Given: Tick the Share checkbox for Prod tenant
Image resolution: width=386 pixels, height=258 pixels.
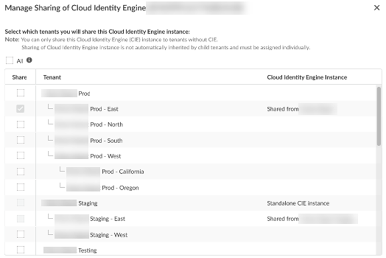Looking at the screenshot, I should tap(20, 93).
